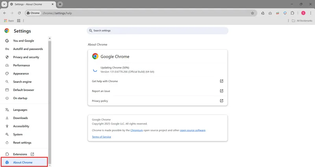Click the blue circular extension icon
This screenshot has width=315, height=167.
[x=285, y=13]
